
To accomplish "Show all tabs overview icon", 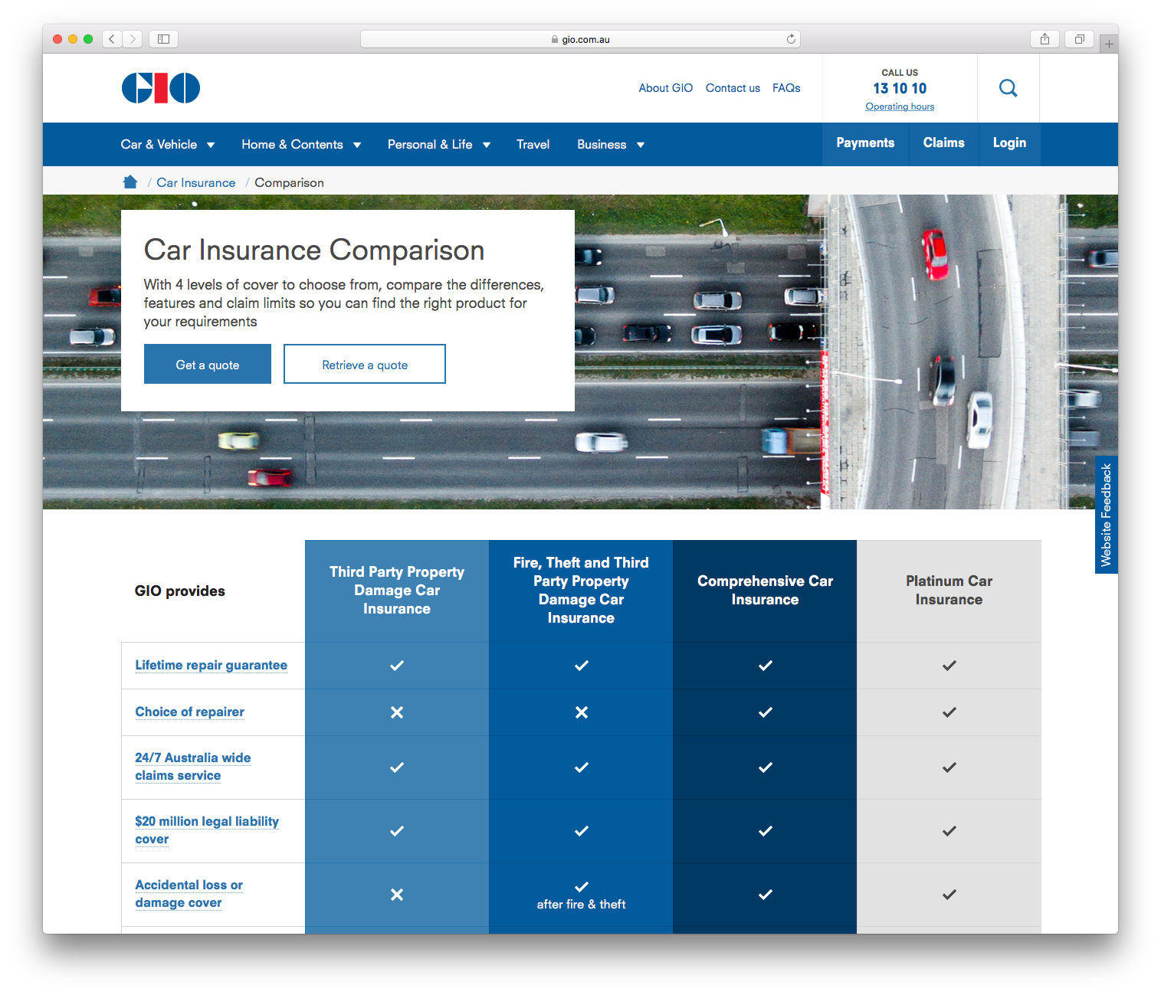I will tap(1079, 39).
